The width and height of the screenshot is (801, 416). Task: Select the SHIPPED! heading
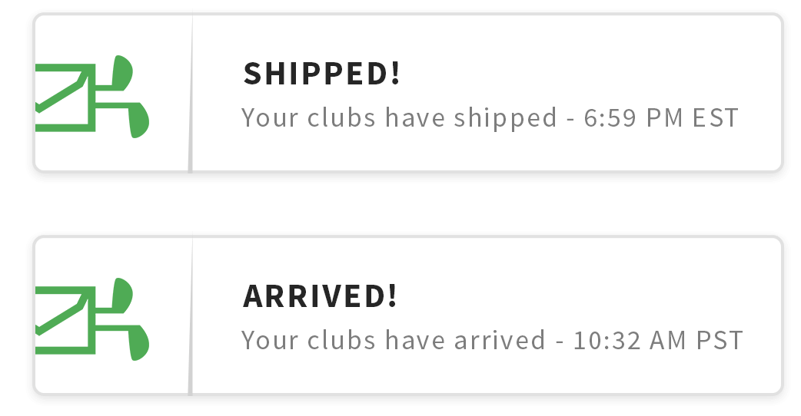coord(322,74)
